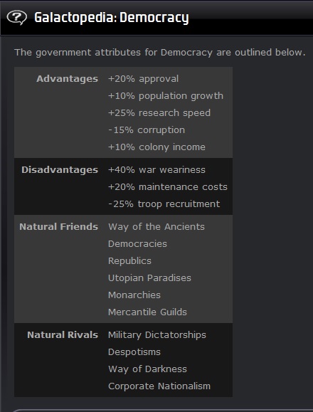Viewport: 313px width, 412px height.
Task: Open the Despotisms entry
Action: pos(134,352)
